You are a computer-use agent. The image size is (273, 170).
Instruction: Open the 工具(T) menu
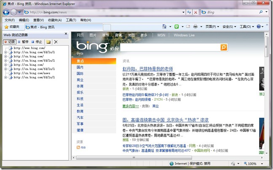click(71, 20)
